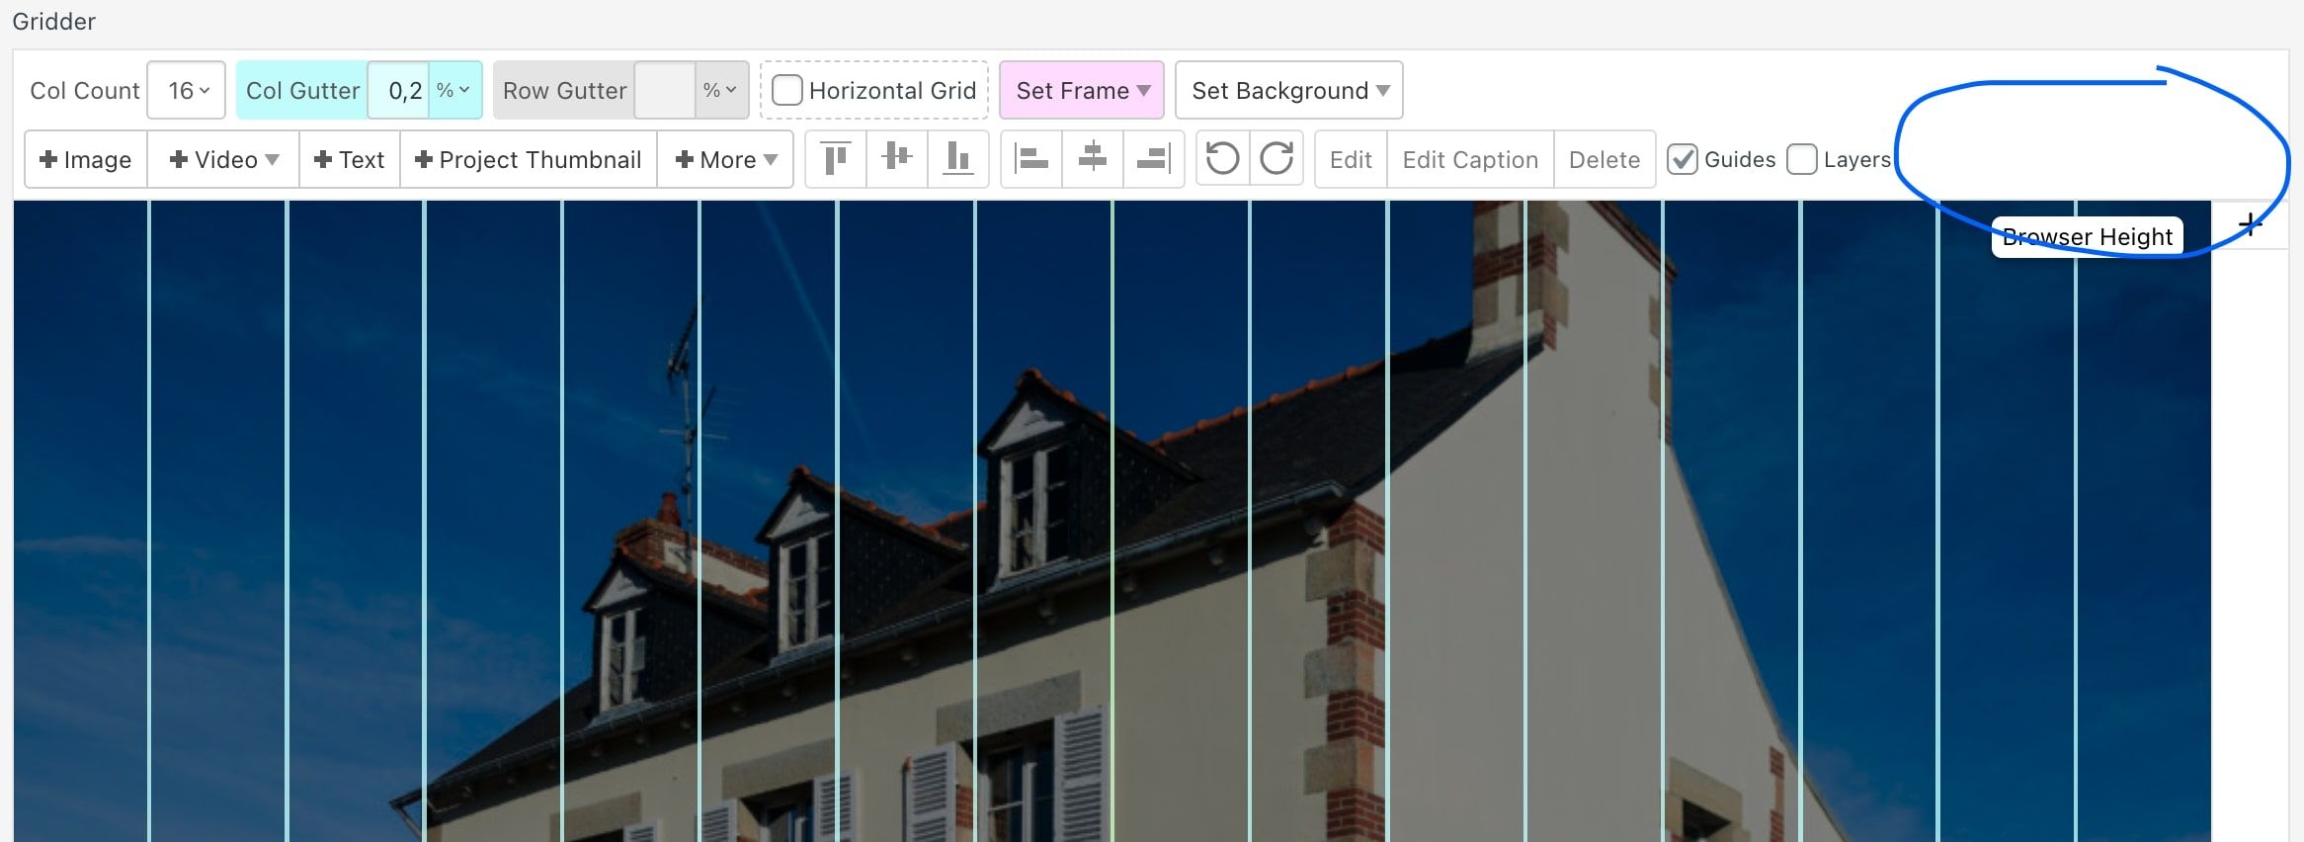
Task: Center element horizontally
Action: 1093,158
